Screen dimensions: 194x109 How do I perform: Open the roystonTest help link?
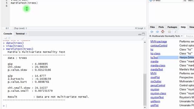(x=157, y=97)
